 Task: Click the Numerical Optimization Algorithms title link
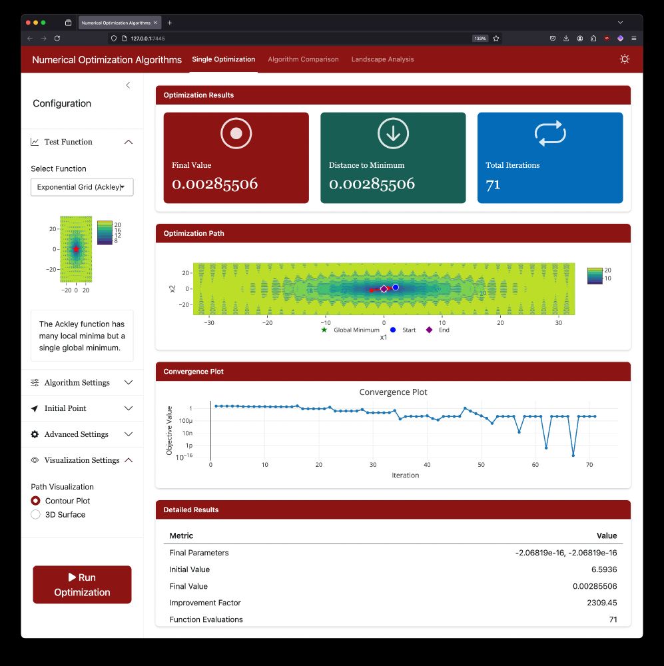click(107, 59)
